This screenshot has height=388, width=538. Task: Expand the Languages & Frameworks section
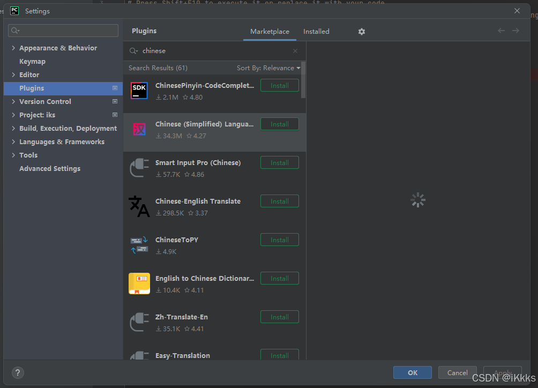click(13, 141)
